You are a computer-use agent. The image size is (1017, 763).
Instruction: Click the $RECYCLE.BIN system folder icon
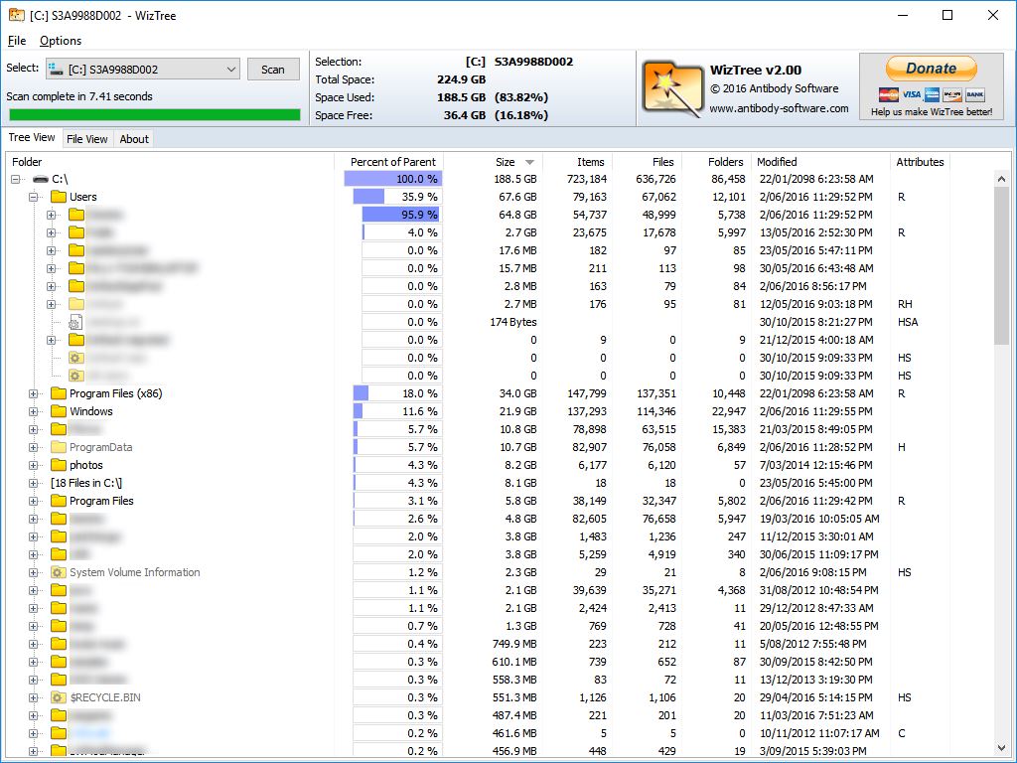(x=59, y=697)
